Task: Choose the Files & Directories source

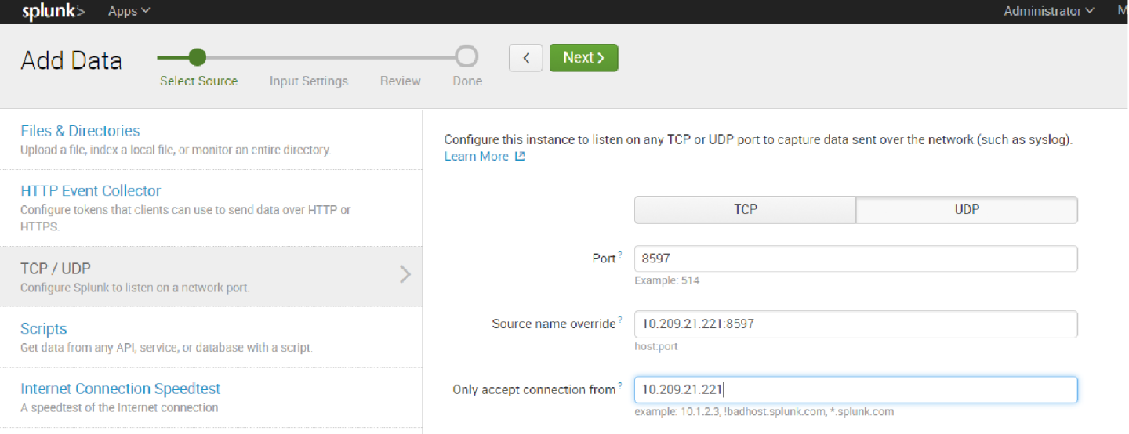Action: tap(80, 131)
